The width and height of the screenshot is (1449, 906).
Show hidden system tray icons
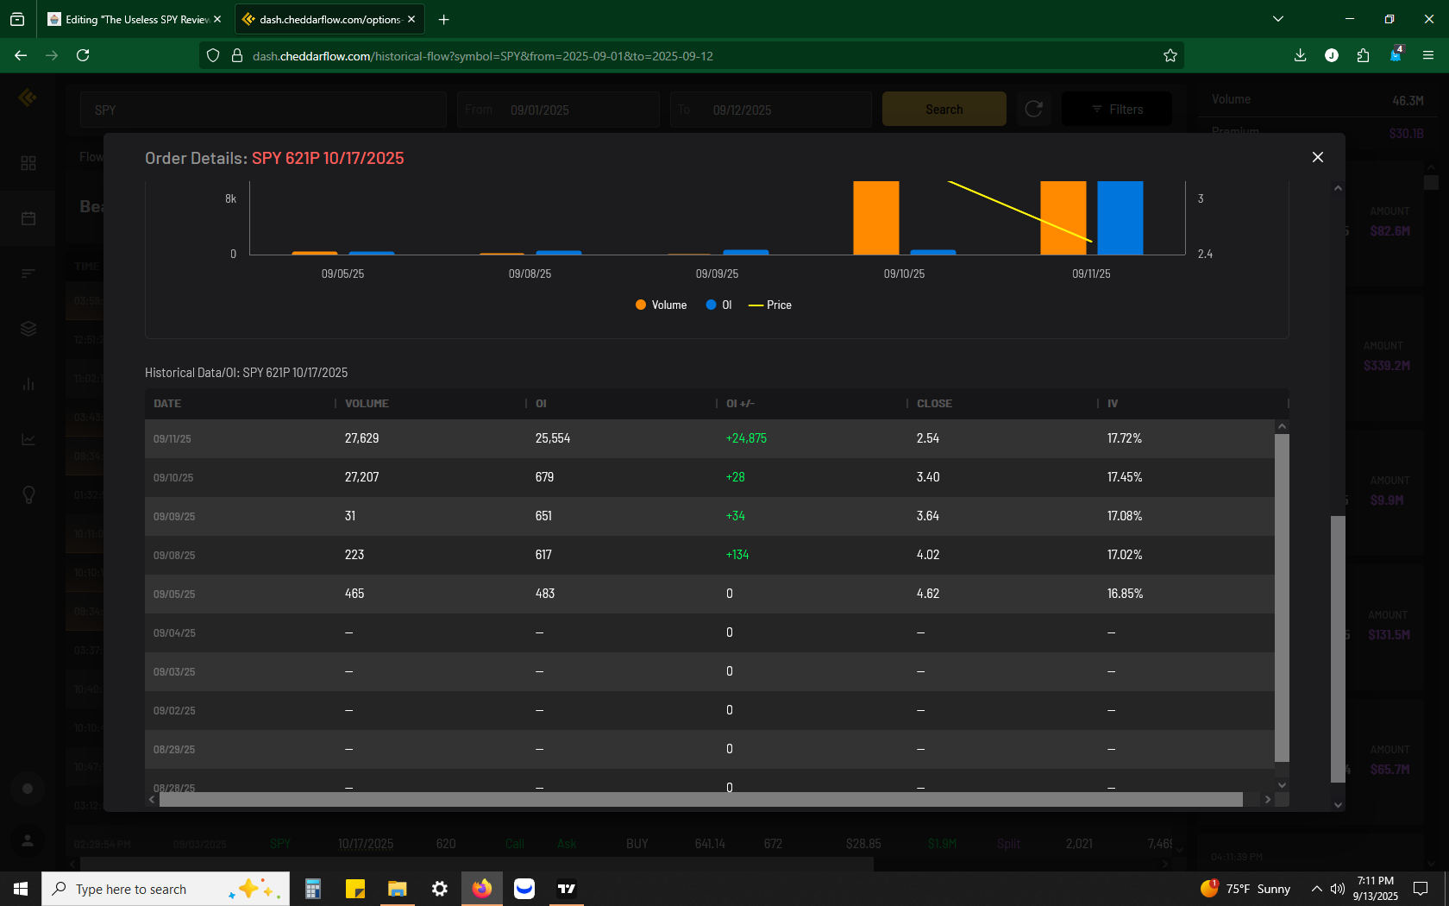pos(1316,889)
